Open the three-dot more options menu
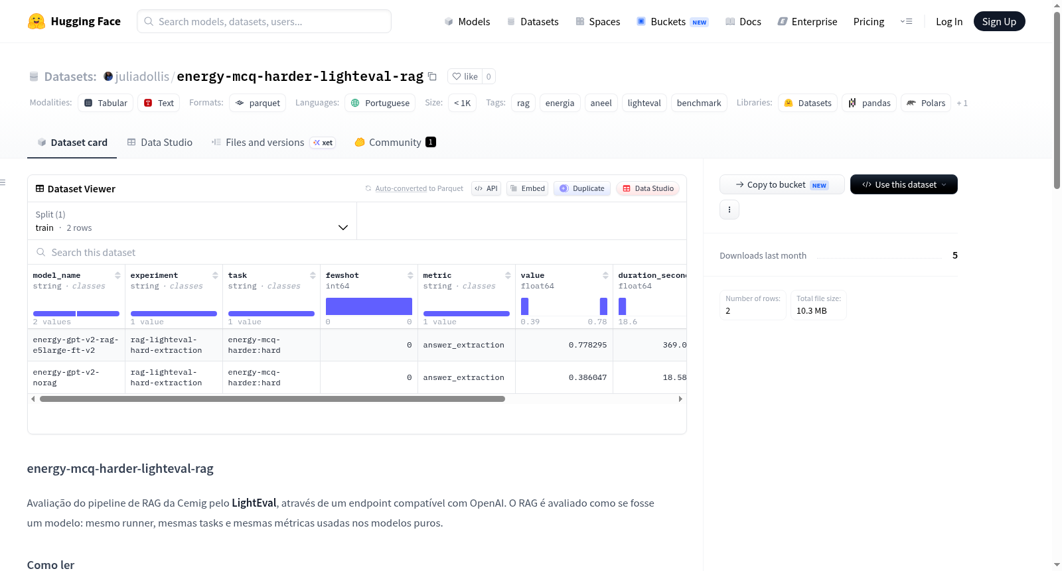This screenshot has width=1062, height=571. pyautogui.click(x=729, y=210)
